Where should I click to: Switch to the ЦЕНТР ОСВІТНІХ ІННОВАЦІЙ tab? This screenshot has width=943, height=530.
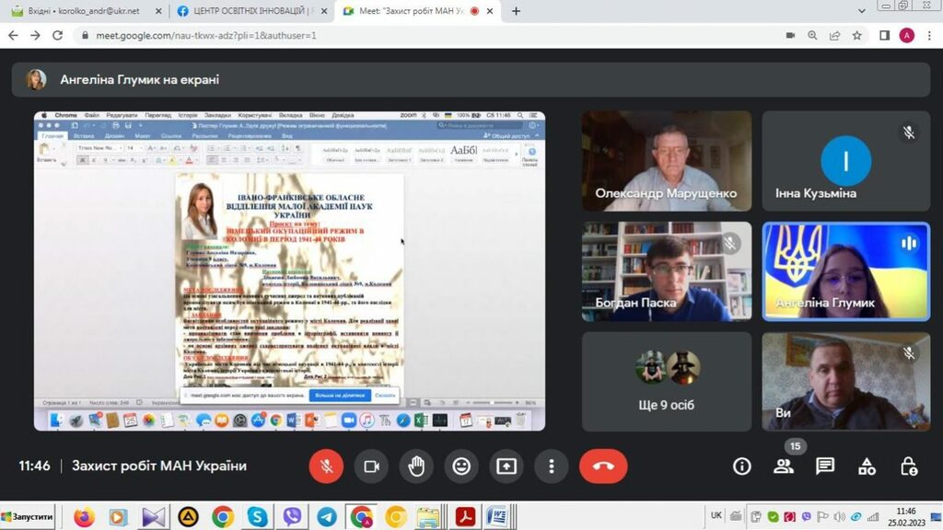click(249, 11)
